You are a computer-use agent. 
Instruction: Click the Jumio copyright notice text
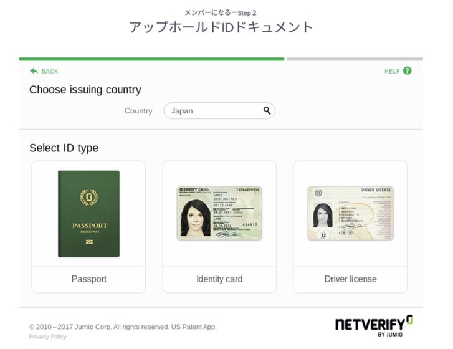[123, 327]
